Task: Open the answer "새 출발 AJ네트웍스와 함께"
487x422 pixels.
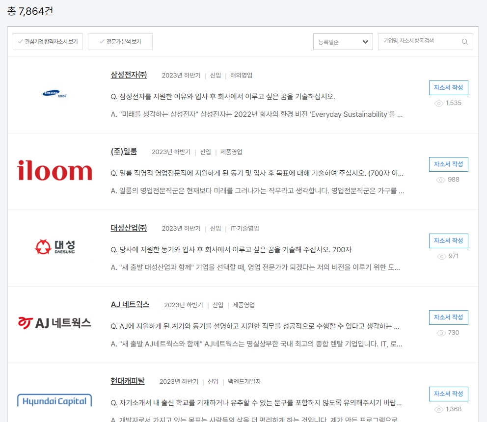Action: click(256, 344)
